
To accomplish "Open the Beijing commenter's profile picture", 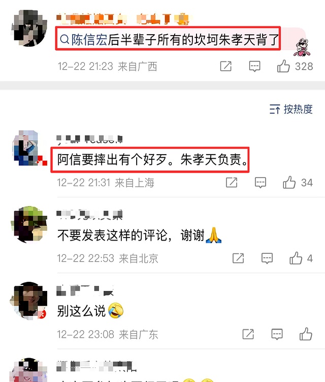I will (29, 224).
